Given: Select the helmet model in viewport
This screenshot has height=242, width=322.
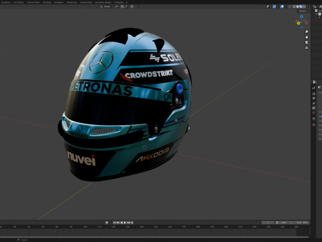Looking at the screenshot, I should point(125,106).
